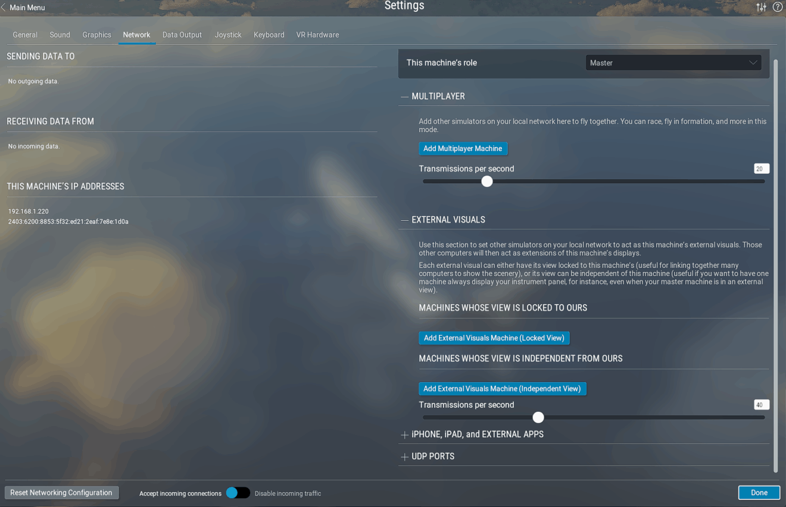786x507 pixels.
Task: Open the Joystick tab
Action: click(228, 35)
